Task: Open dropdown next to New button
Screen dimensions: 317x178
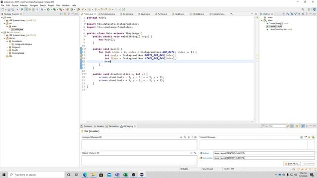Action: click(5, 9)
